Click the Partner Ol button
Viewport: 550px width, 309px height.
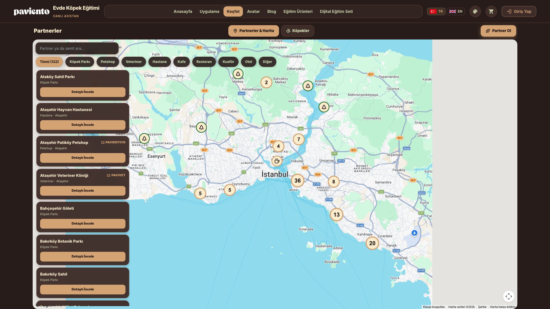pyautogui.click(x=498, y=31)
